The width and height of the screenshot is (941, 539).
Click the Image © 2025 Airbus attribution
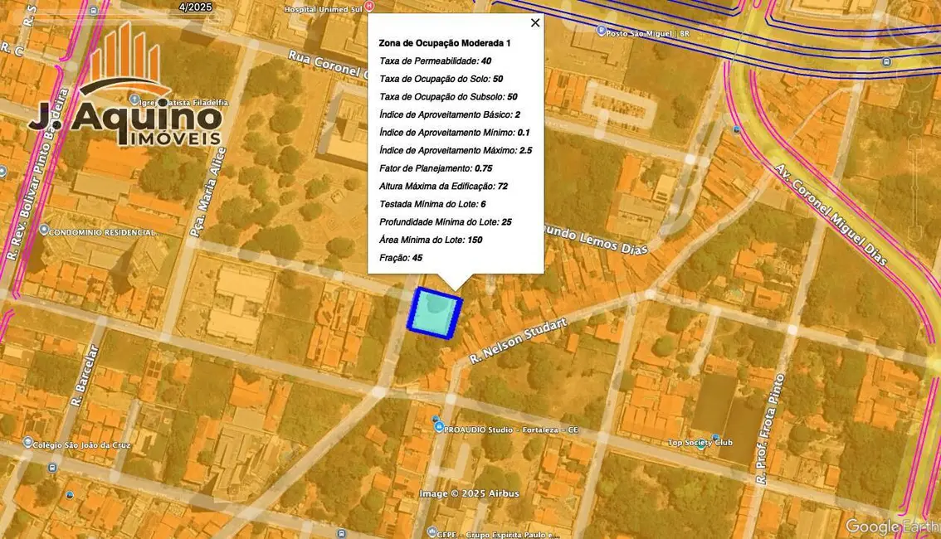(x=469, y=493)
